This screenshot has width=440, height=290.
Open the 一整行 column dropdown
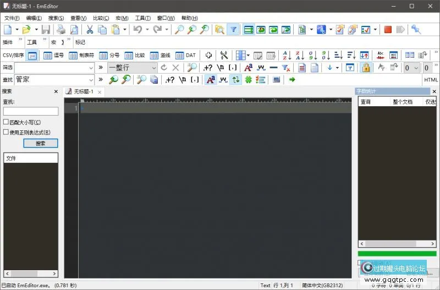tap(154, 67)
